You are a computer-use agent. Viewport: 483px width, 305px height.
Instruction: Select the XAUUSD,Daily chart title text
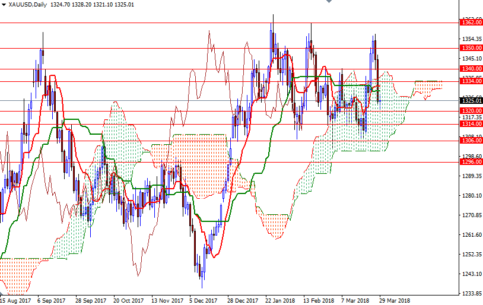click(x=28, y=4)
